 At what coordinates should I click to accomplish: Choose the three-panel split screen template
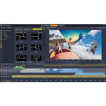tap(36, 37)
